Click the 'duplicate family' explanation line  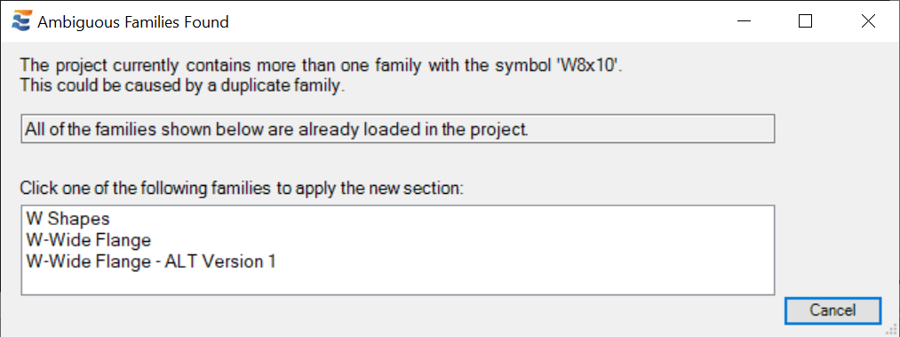click(x=183, y=87)
